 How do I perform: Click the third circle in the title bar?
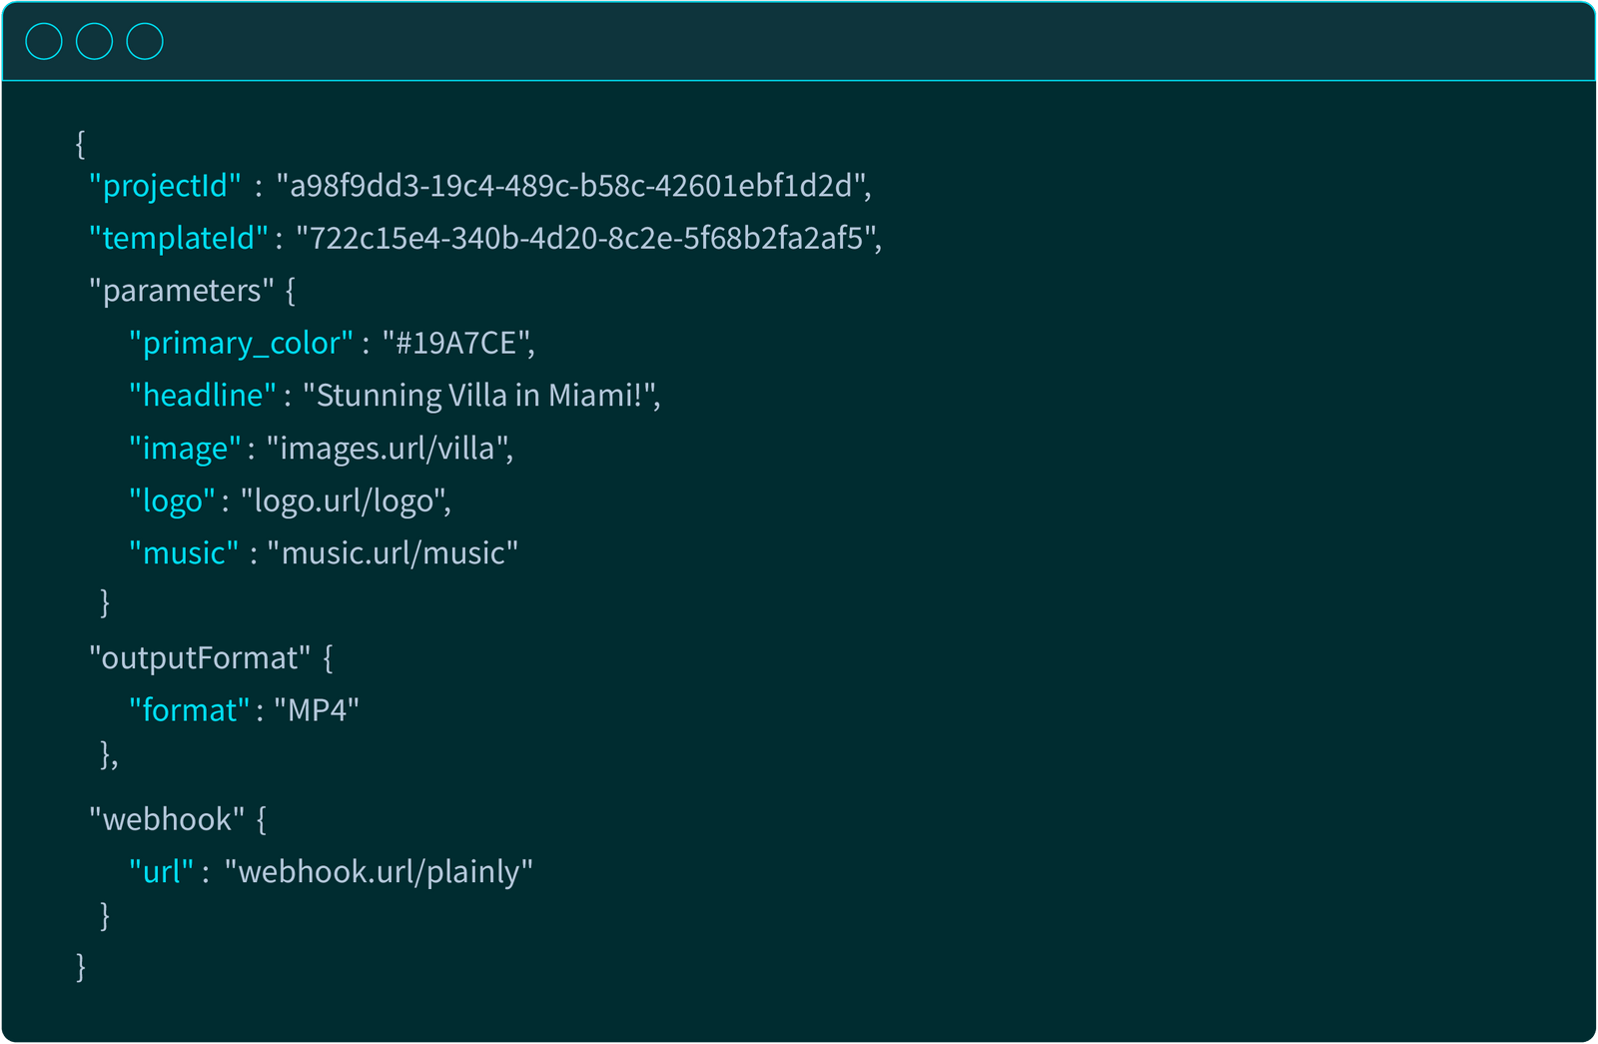145,42
